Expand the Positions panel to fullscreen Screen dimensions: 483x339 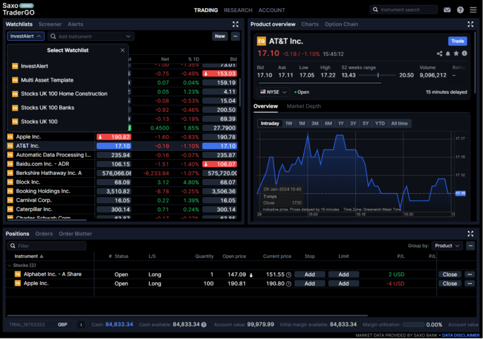(x=470, y=234)
